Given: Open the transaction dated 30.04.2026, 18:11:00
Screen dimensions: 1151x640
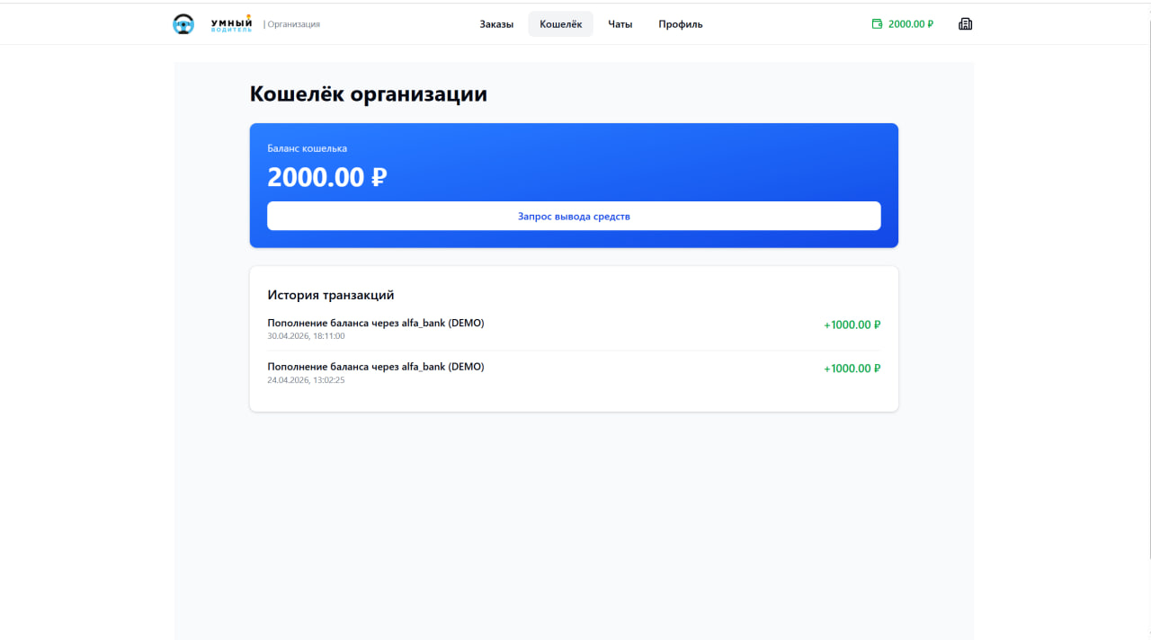Looking at the screenshot, I should (574, 329).
